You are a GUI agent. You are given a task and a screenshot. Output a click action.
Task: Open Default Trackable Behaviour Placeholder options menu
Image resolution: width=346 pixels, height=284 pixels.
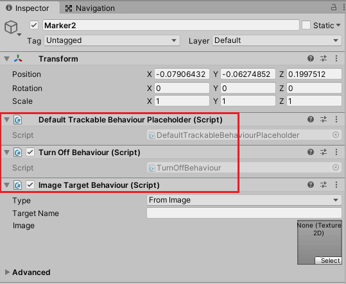pos(336,119)
